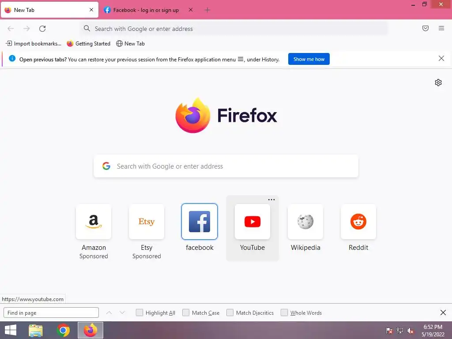
Task: Open Action Center flag tray icon
Action: pyautogui.click(x=389, y=331)
